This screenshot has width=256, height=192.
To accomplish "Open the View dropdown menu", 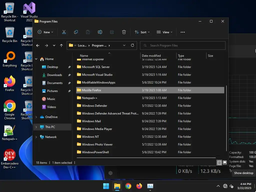I will click(x=164, y=32).
